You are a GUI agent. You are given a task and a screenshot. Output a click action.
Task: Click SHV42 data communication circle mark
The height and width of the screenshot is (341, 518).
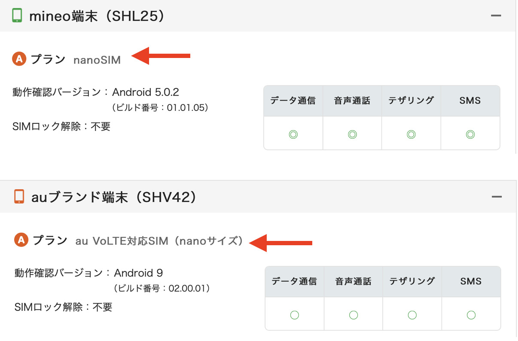tap(295, 315)
